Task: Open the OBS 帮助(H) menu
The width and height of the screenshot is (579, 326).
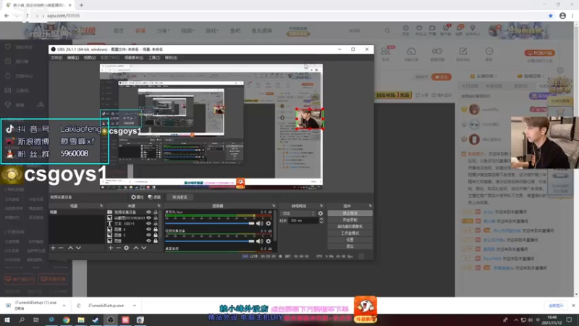Action: tap(171, 58)
